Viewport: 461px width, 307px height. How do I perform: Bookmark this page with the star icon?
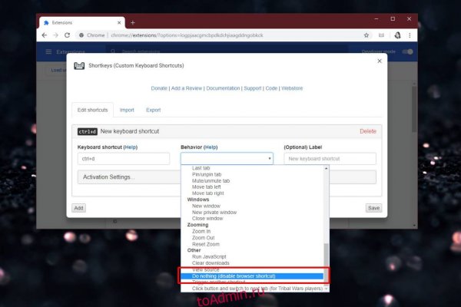pos(366,35)
